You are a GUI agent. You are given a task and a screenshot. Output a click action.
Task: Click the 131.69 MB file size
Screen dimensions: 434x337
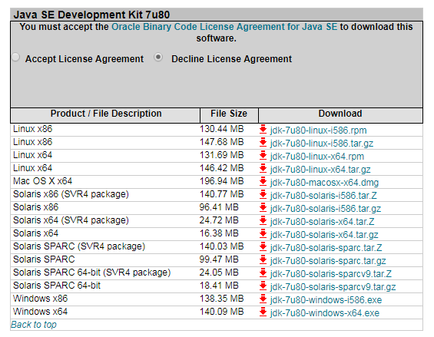point(222,155)
